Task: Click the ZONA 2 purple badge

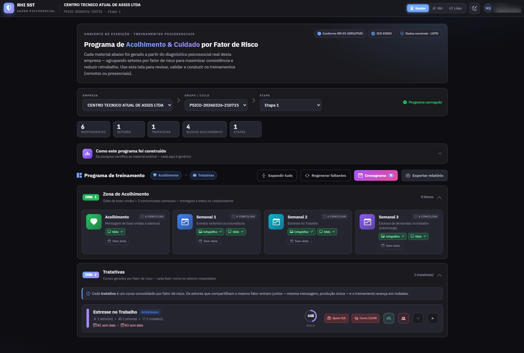Action: click(x=91, y=275)
